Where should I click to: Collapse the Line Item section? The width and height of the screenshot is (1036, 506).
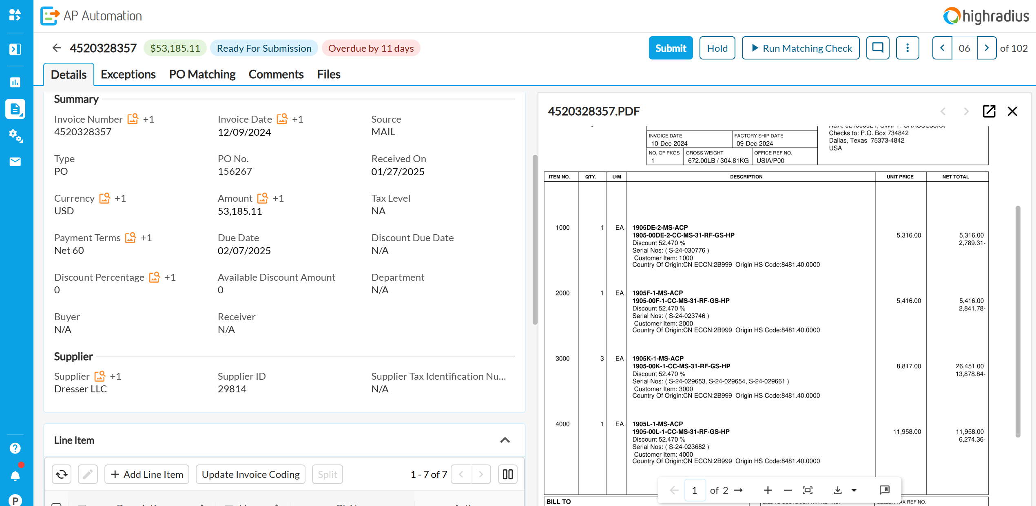click(x=505, y=440)
